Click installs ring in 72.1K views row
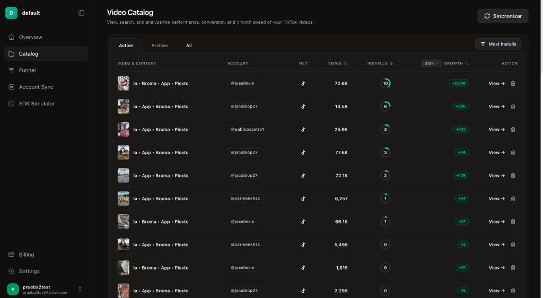This screenshot has height=298, width=543. (x=386, y=176)
